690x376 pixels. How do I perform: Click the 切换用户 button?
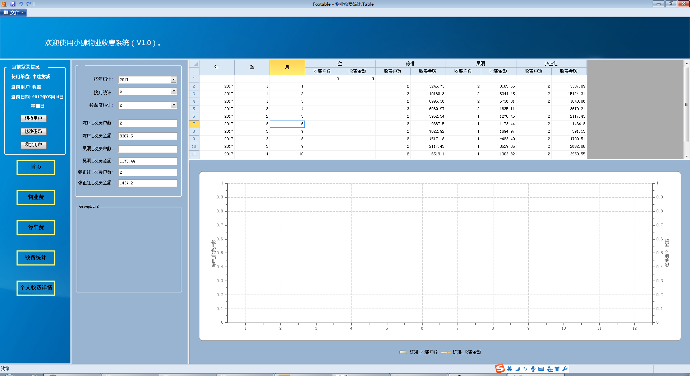click(33, 118)
